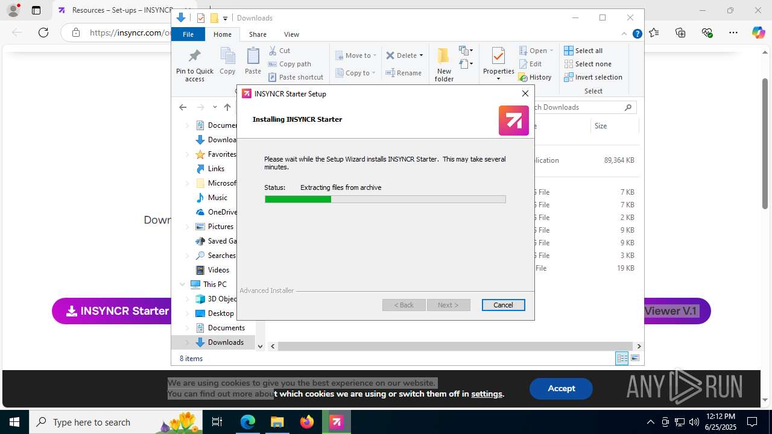Click Pin to Quick access icon
This screenshot has height=434, width=772.
pos(194,65)
